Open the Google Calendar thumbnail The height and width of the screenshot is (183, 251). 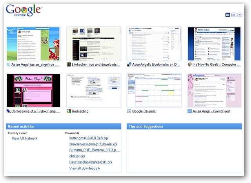point(154,90)
